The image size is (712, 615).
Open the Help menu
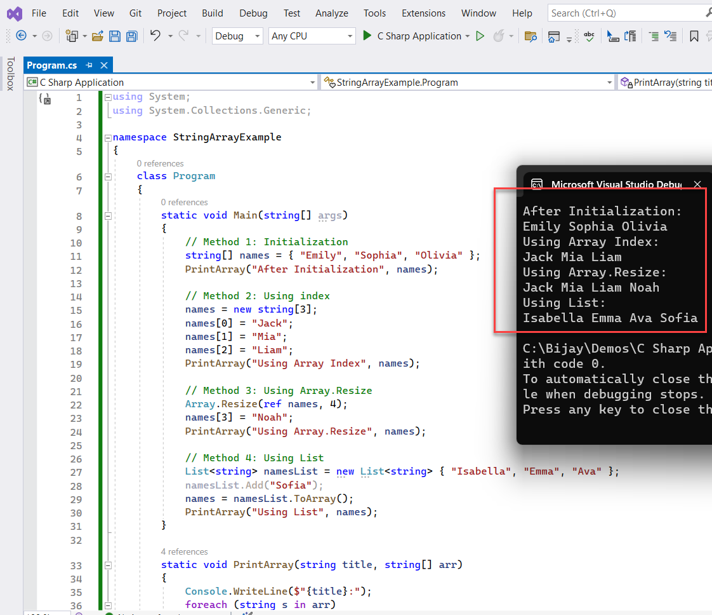522,13
